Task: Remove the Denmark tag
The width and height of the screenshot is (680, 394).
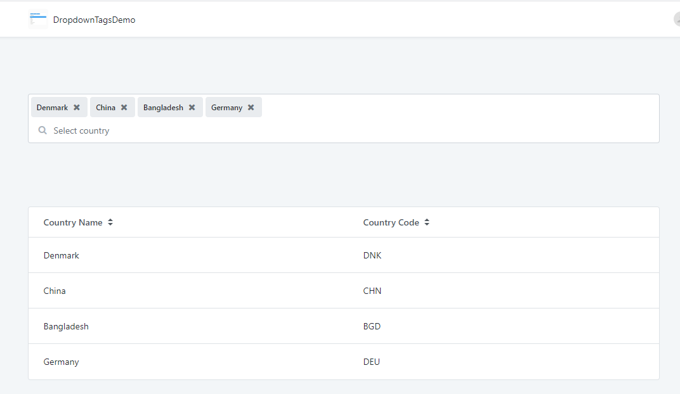Action: pos(76,108)
